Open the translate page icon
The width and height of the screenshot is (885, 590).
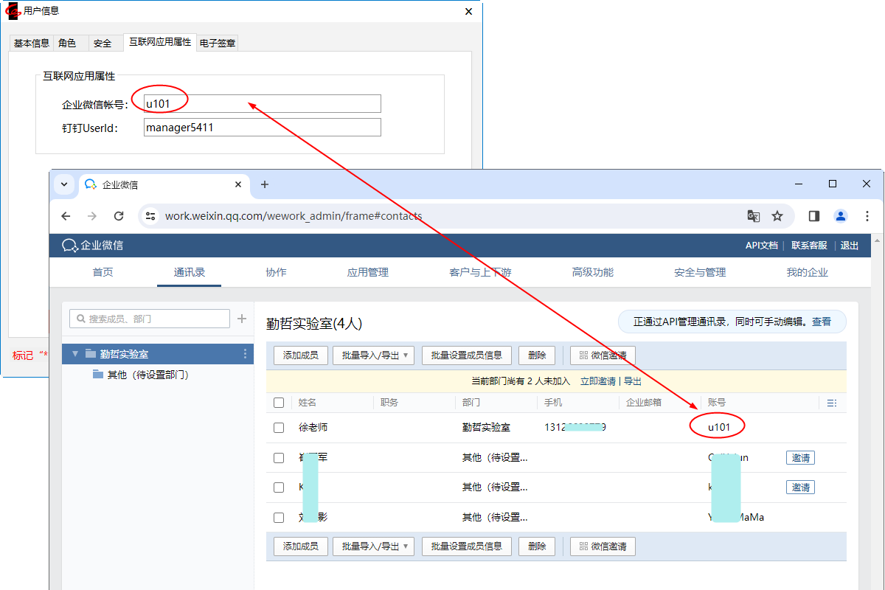point(753,216)
